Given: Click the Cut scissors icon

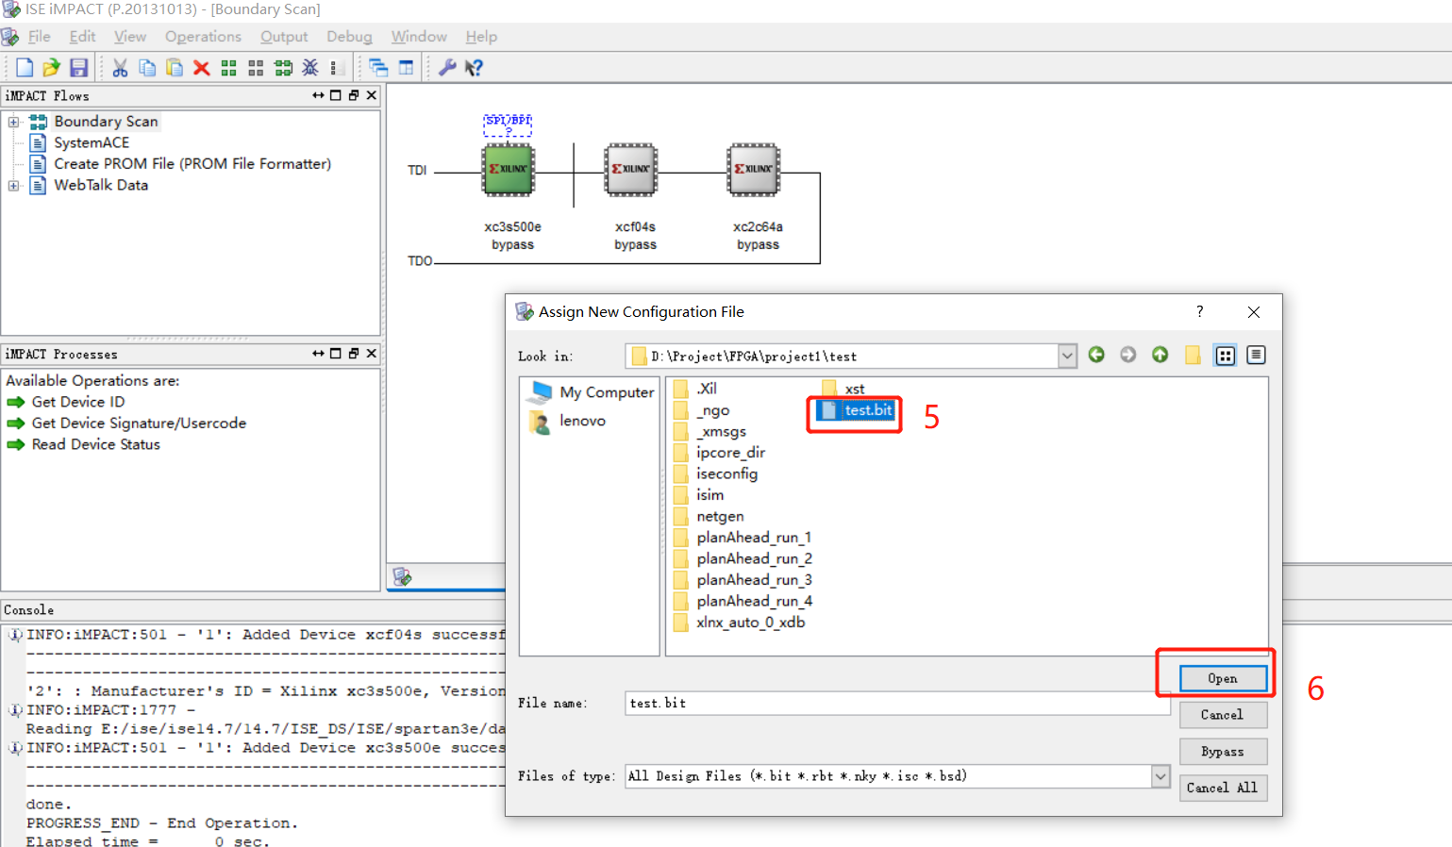Looking at the screenshot, I should point(120,68).
